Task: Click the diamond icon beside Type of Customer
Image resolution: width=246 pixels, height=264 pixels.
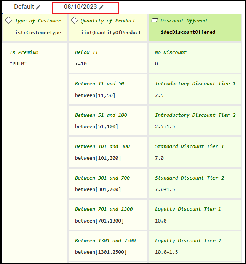Action: pos(9,21)
